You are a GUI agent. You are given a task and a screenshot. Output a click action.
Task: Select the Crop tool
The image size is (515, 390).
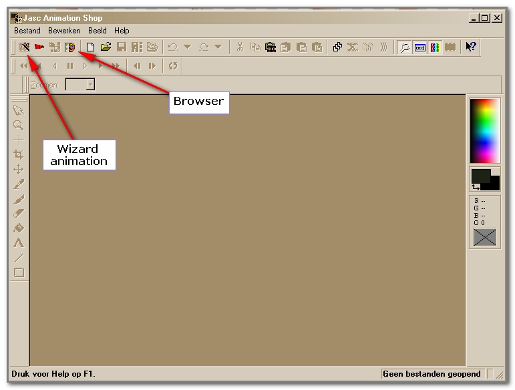click(x=19, y=154)
